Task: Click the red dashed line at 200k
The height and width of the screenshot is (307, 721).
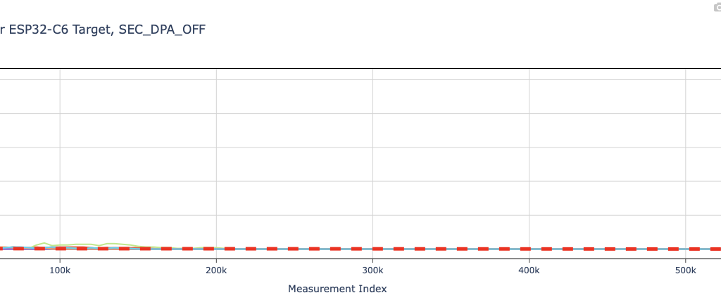Action: 216,249
